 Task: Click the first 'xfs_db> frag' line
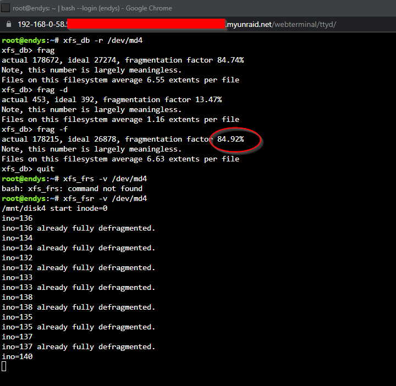28,50
